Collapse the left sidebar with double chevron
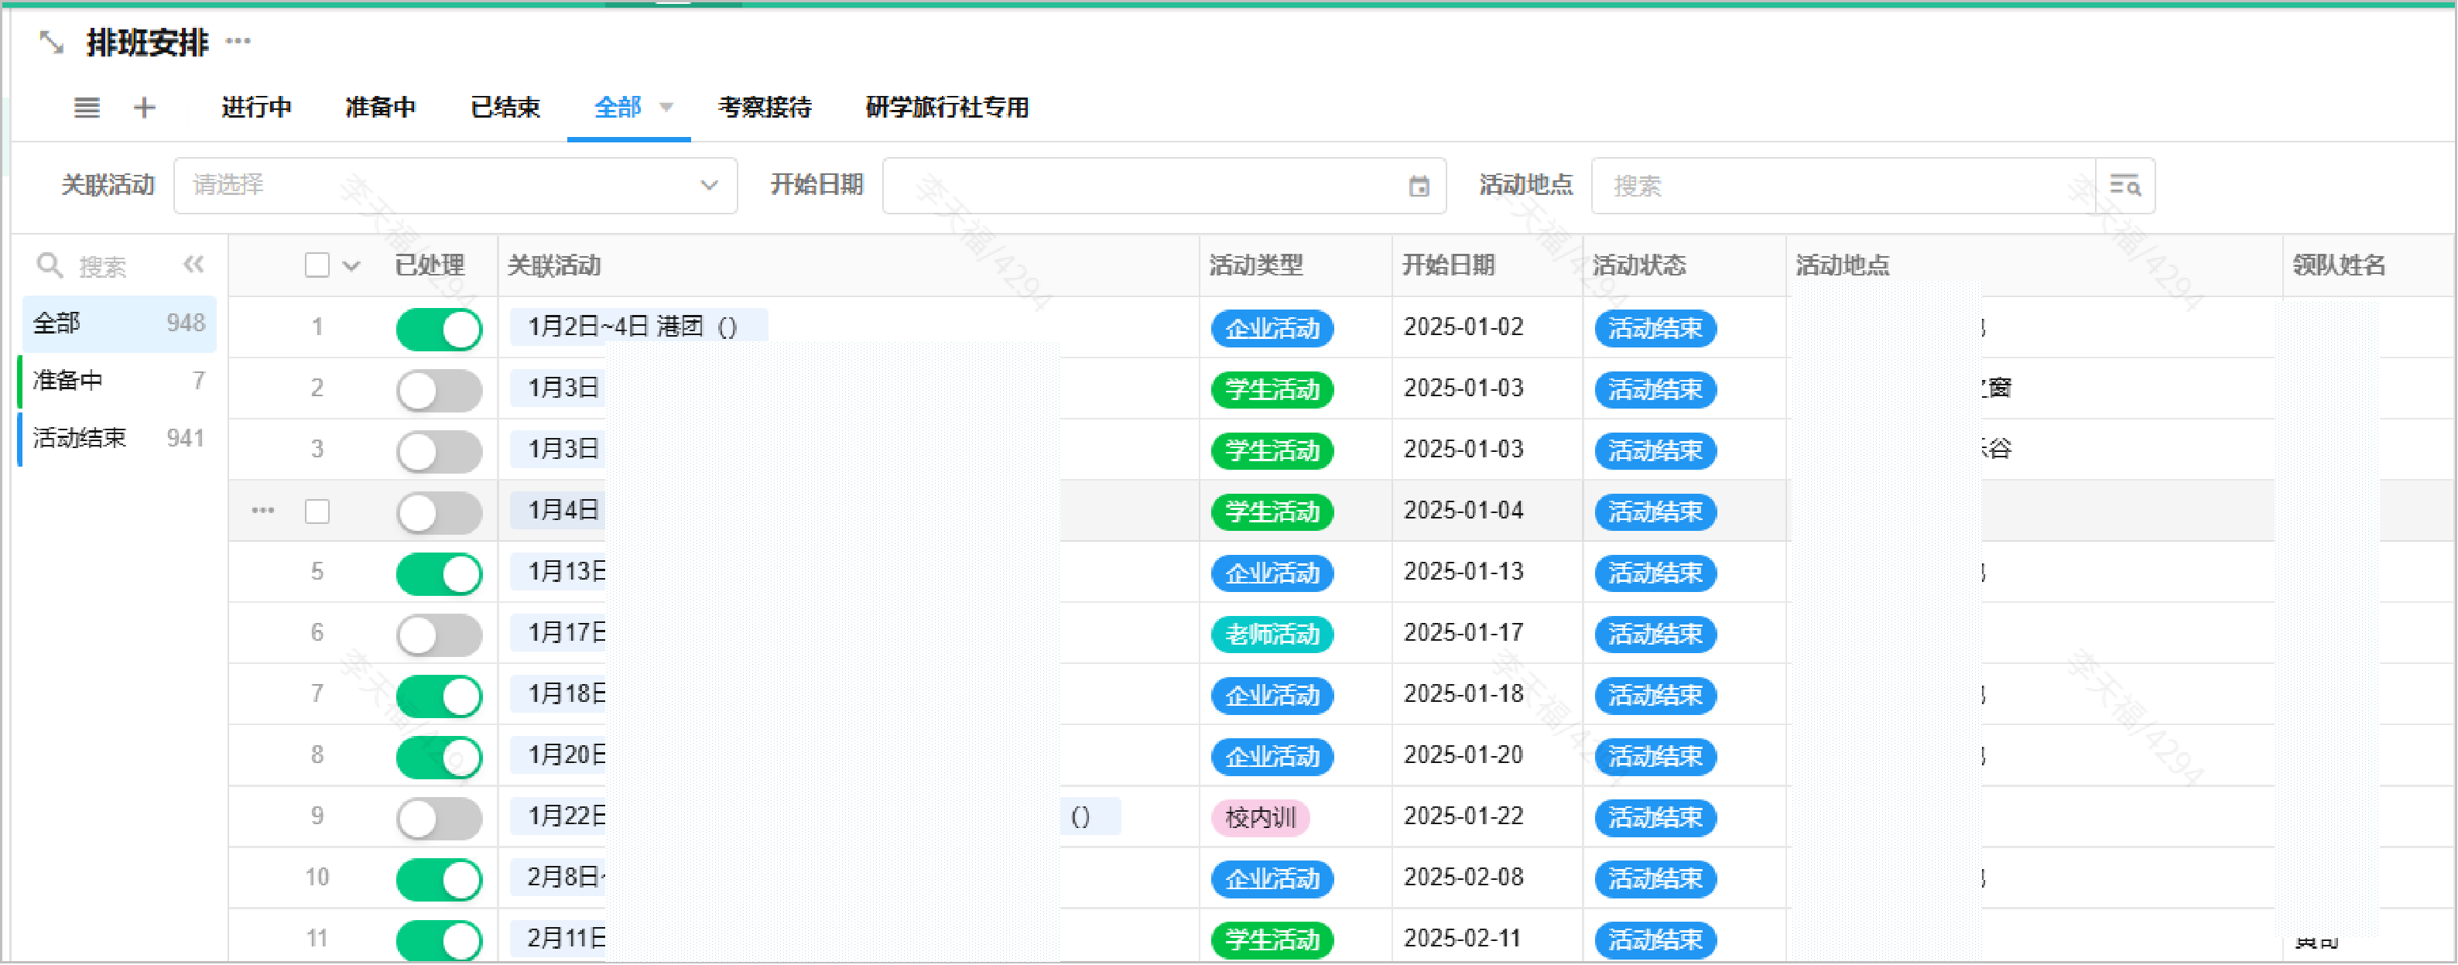This screenshot has height=965, width=2458. [193, 265]
